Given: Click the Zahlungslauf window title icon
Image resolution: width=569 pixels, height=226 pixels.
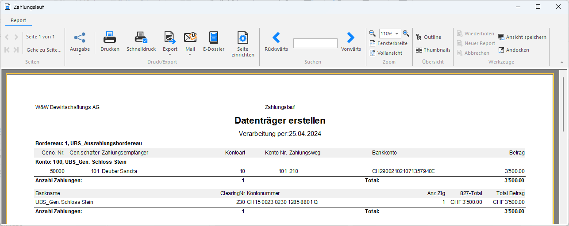Looking at the screenshot, I should click(x=7, y=7).
